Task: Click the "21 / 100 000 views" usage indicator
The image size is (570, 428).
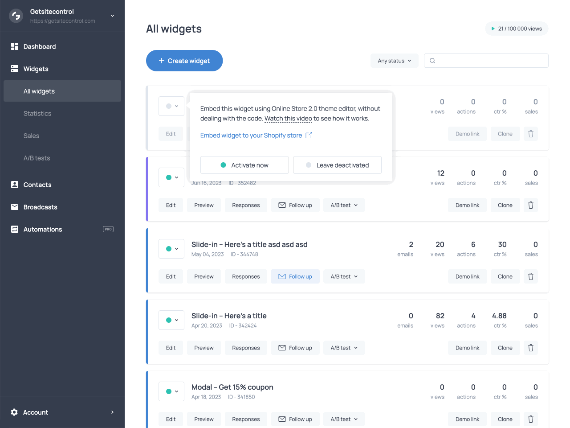Action: tap(516, 28)
